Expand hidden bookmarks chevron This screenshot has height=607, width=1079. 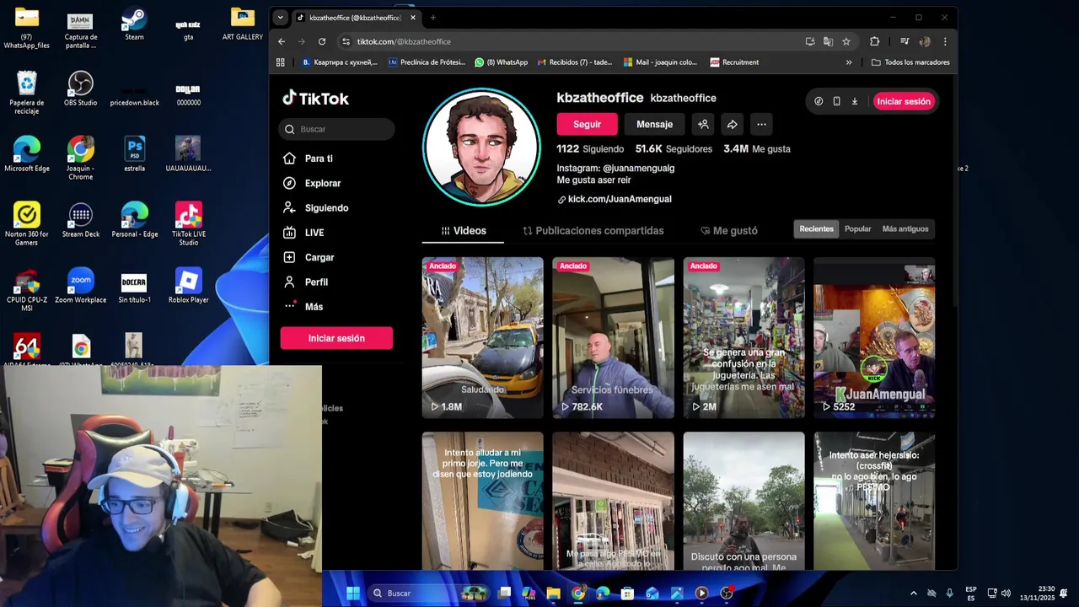coord(849,62)
